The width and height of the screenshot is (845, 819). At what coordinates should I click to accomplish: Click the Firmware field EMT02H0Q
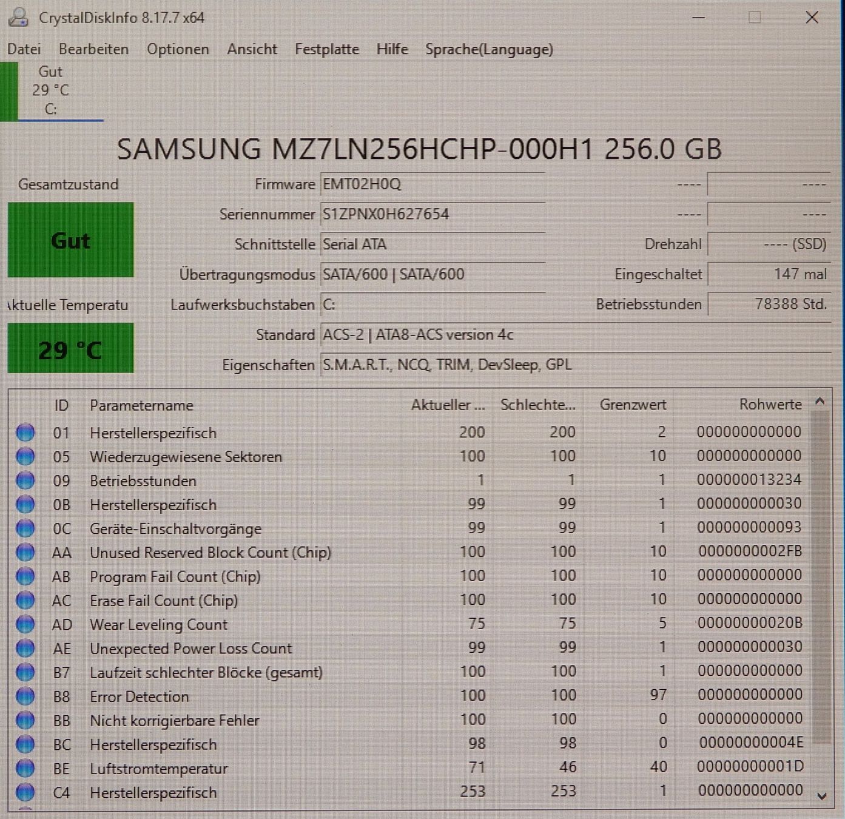click(x=433, y=184)
